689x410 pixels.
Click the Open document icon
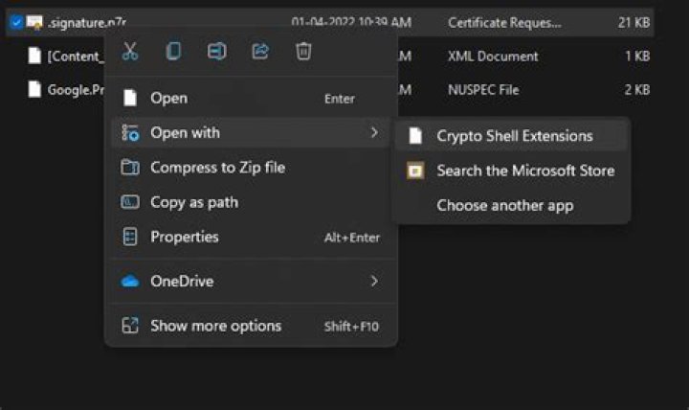(129, 98)
